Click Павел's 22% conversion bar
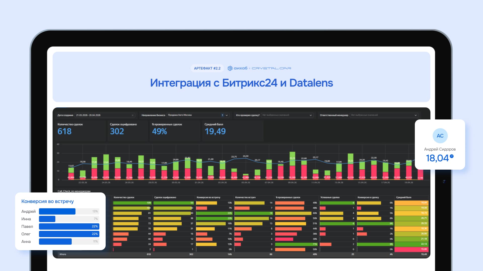The height and width of the screenshot is (271, 483). tap(69, 226)
